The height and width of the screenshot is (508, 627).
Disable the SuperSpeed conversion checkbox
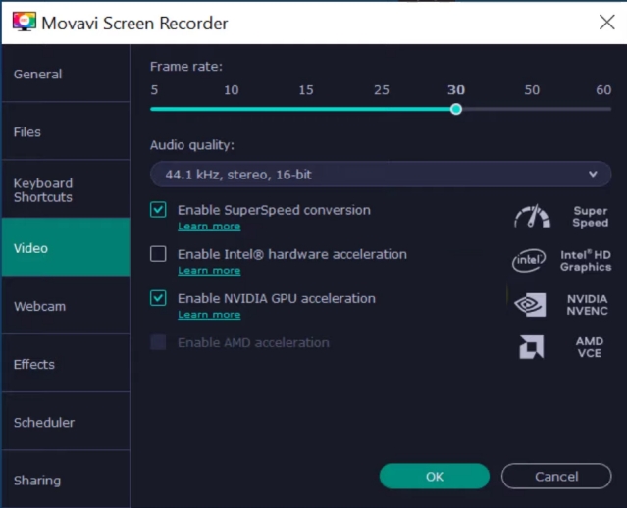[158, 210]
